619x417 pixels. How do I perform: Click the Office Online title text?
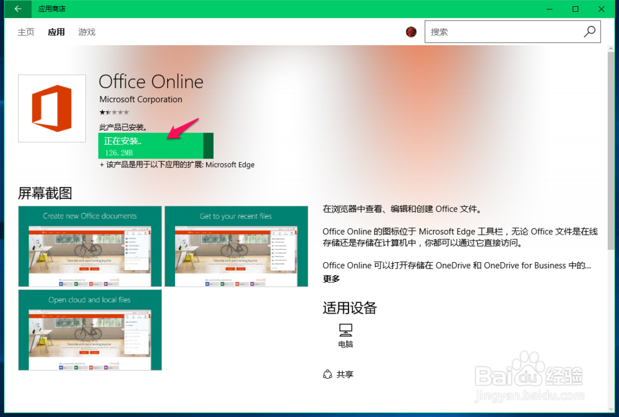[151, 81]
